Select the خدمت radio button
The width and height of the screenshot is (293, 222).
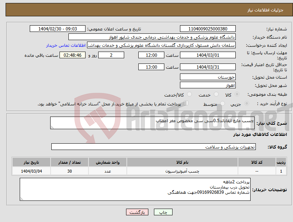tap(216, 94)
